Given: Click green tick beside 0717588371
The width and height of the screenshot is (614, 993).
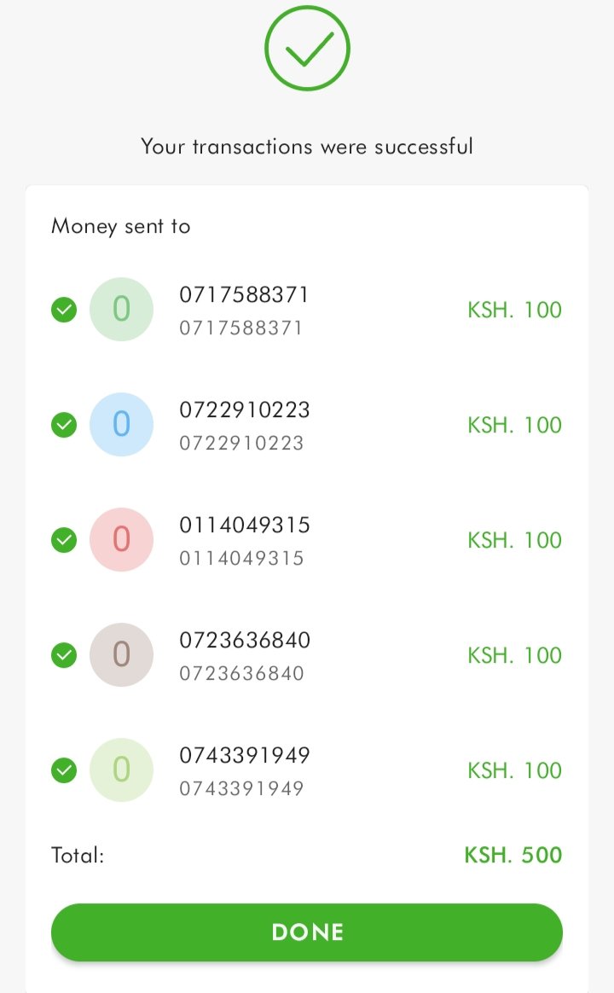Looking at the screenshot, I should coord(64,310).
